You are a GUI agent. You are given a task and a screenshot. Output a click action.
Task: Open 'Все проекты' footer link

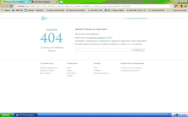click(45, 73)
